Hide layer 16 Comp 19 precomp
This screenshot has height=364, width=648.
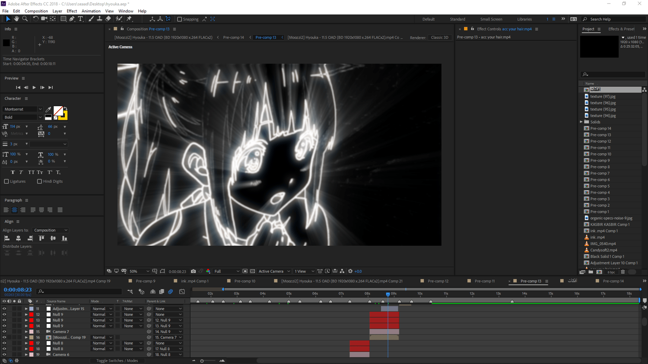(x=4, y=337)
